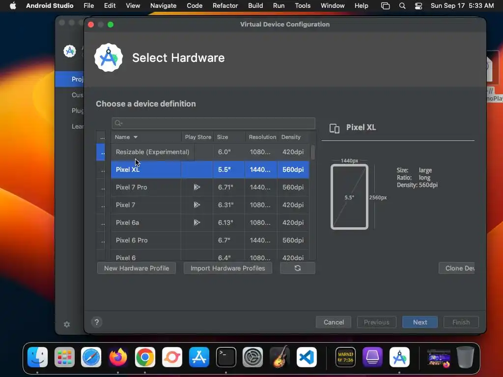The image size is (503, 377).
Task: Click the Stage Manager windows icon in menu bar
Action: pos(385,5)
